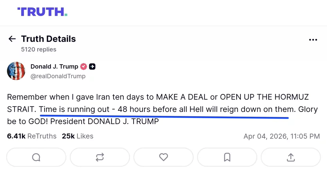Click the green dot in TRUTH logo
The image size is (327, 182).
coord(66,14)
